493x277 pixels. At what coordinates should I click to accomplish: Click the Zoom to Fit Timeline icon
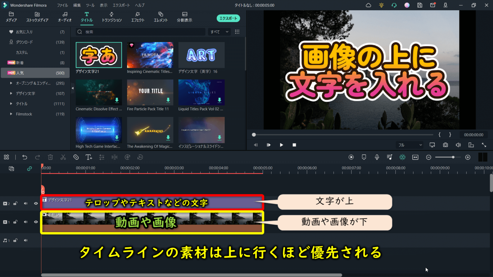coord(415,157)
